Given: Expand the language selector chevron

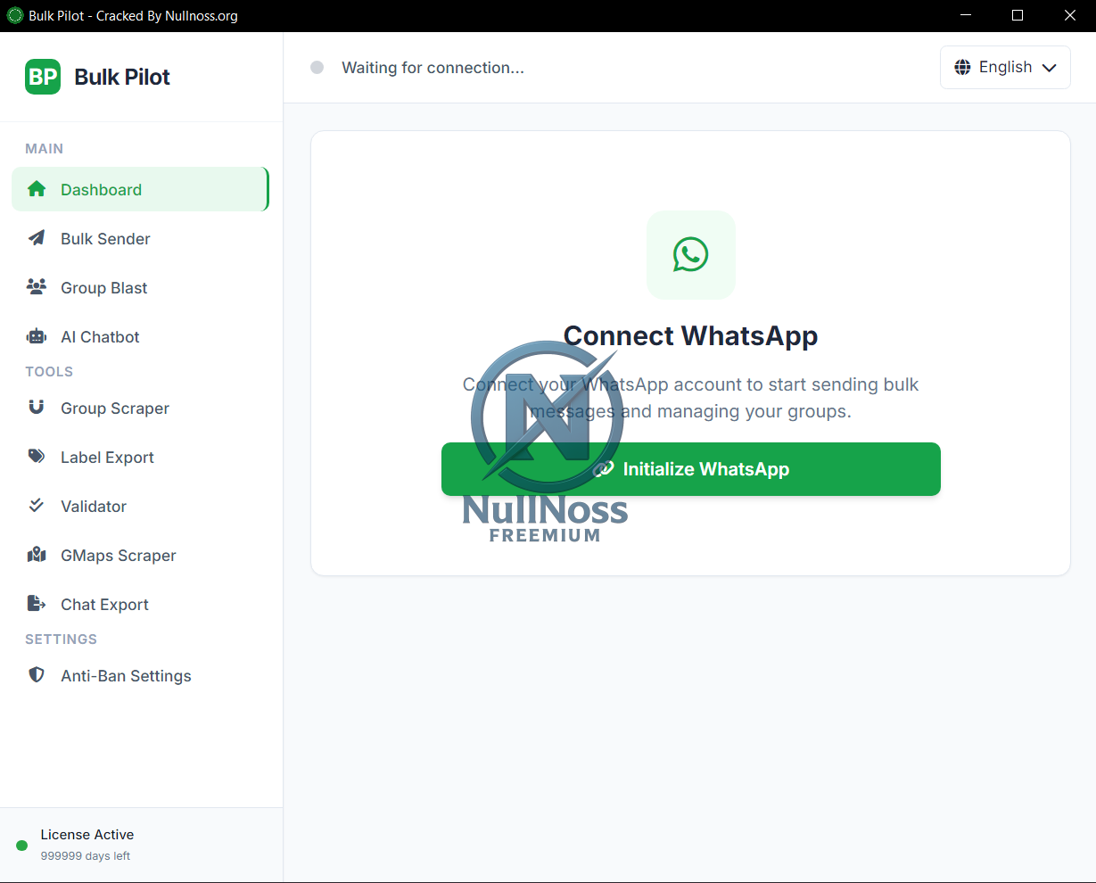Looking at the screenshot, I should 1050,69.
